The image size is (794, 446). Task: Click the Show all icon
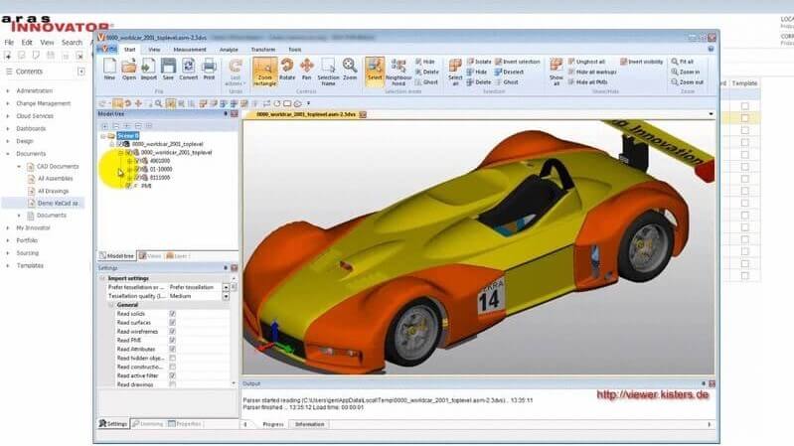(556, 72)
